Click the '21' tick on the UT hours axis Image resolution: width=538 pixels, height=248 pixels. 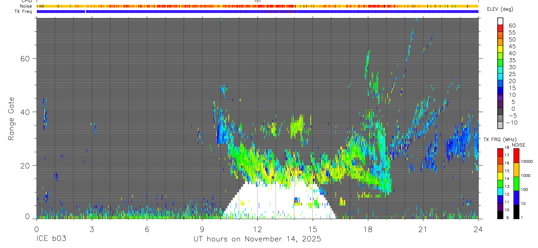click(x=423, y=229)
